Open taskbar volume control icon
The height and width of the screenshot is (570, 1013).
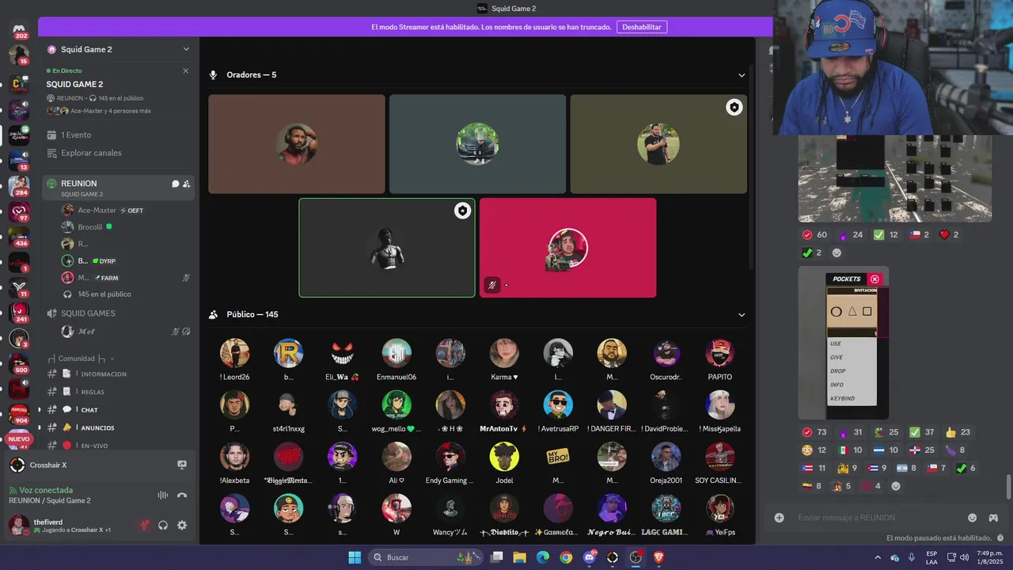click(x=965, y=557)
